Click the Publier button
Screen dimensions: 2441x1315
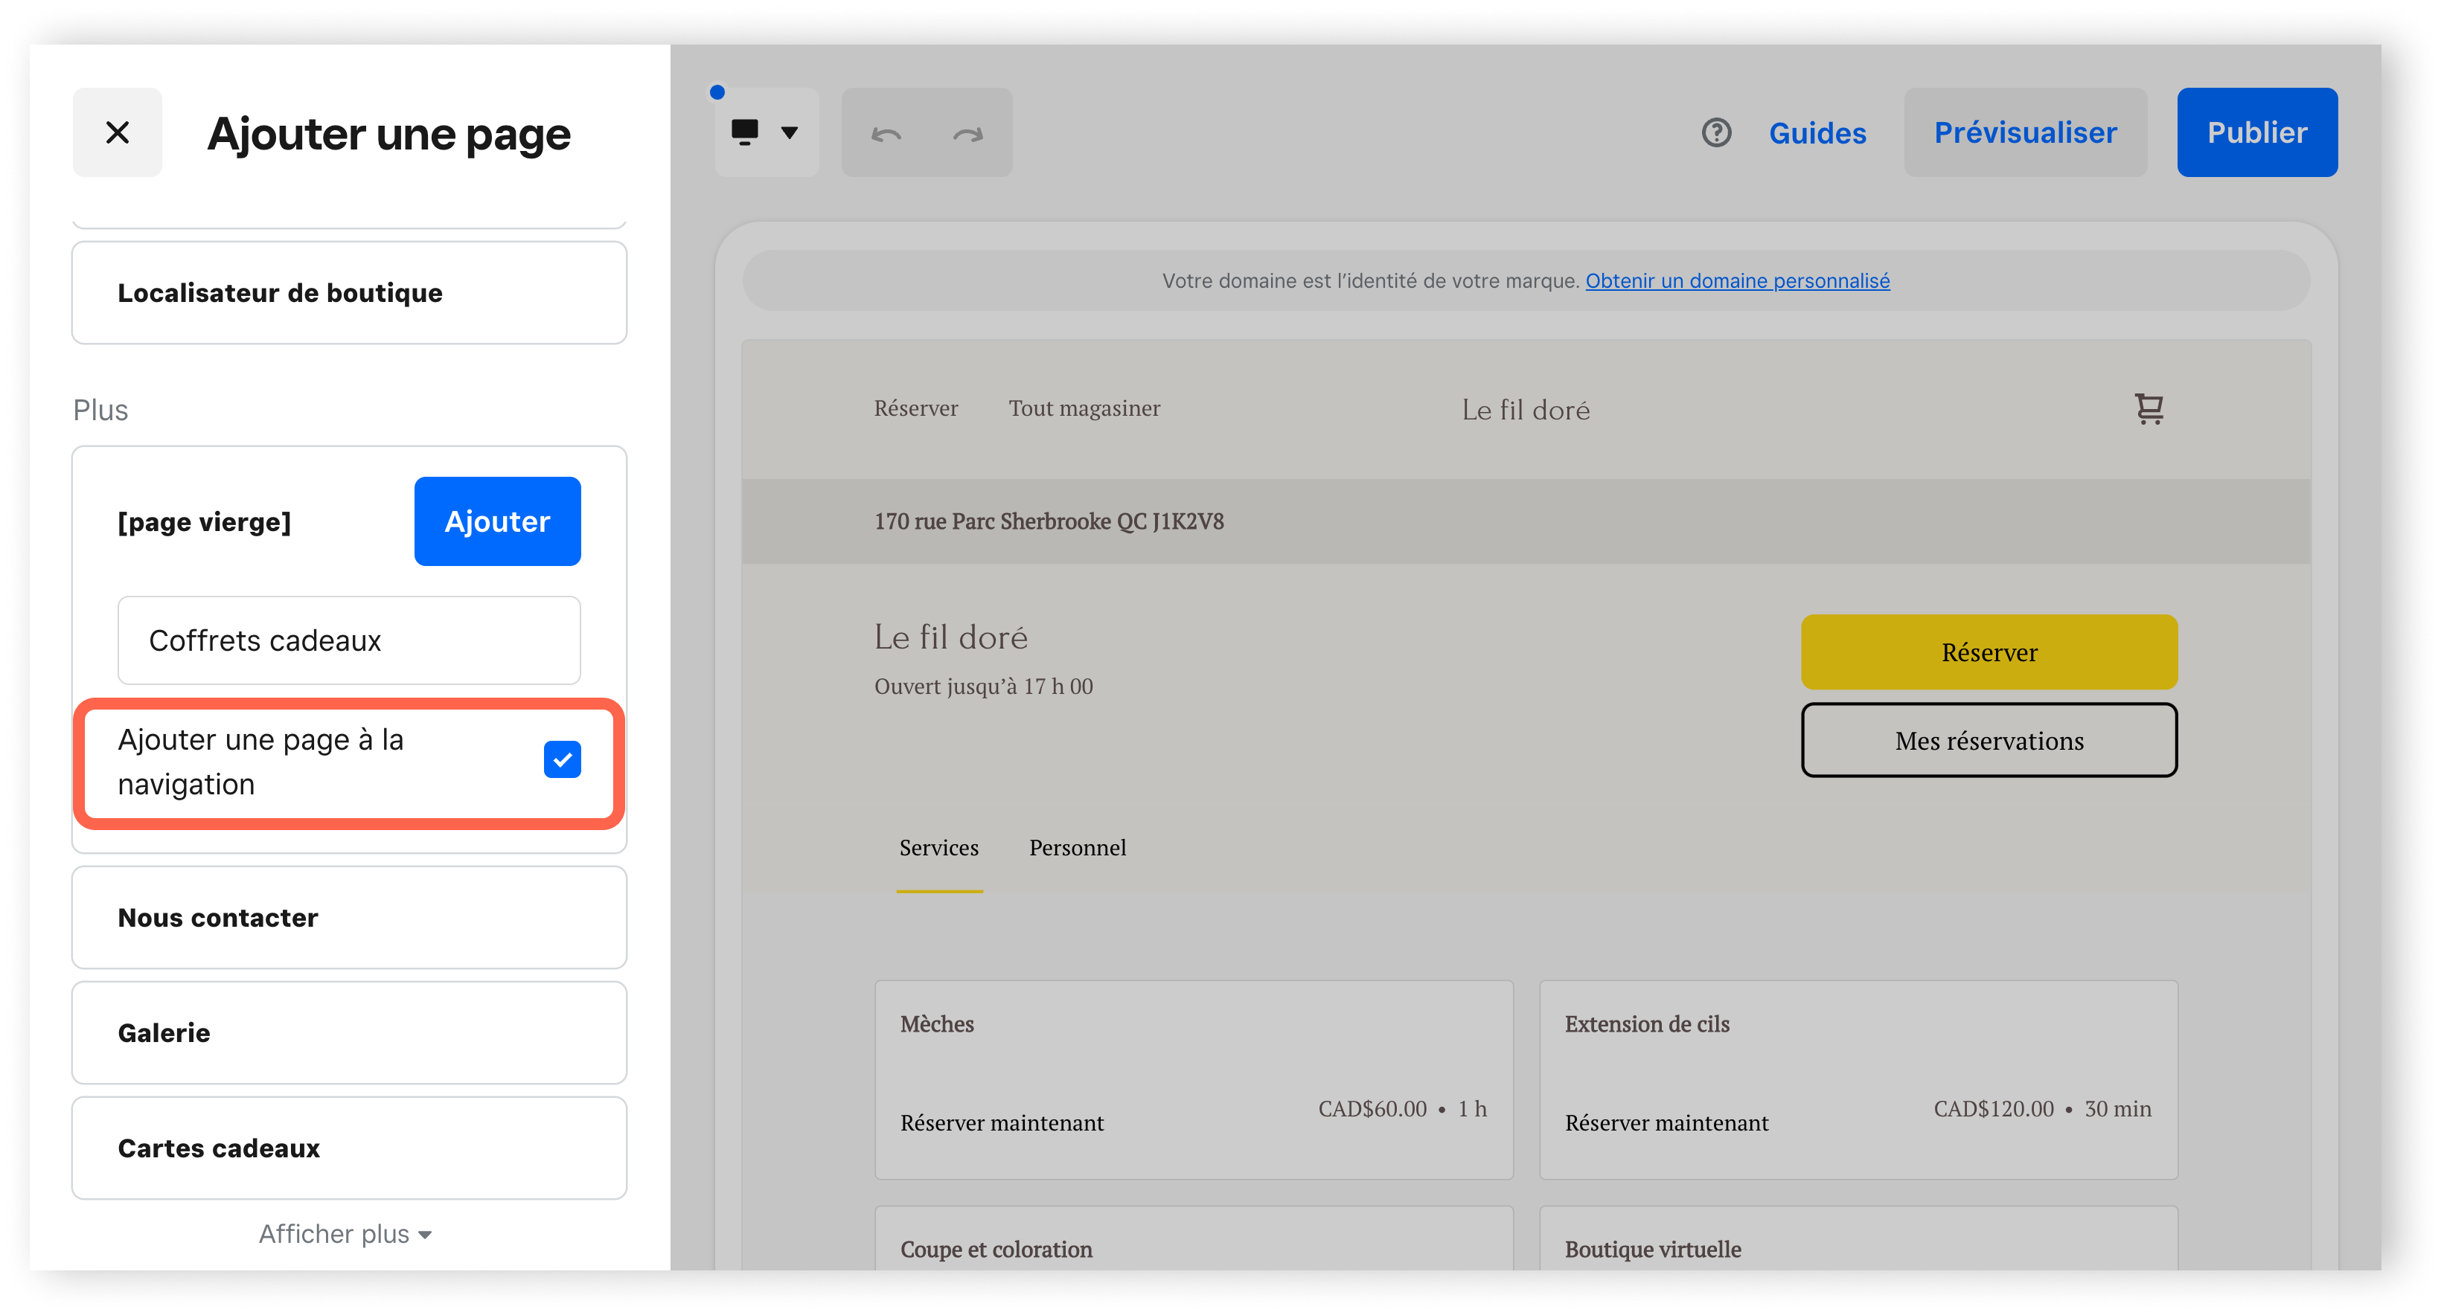point(2256,132)
